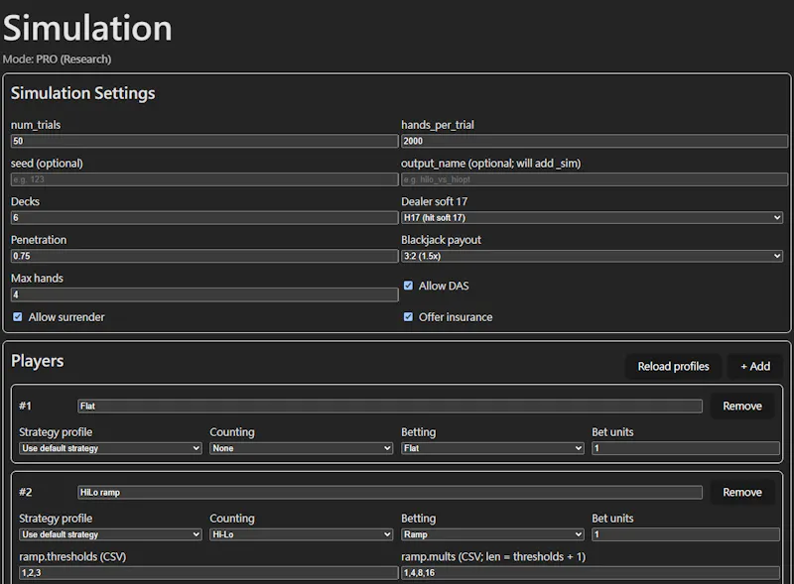Uncheck the Allow DAS checkbox

pos(408,286)
